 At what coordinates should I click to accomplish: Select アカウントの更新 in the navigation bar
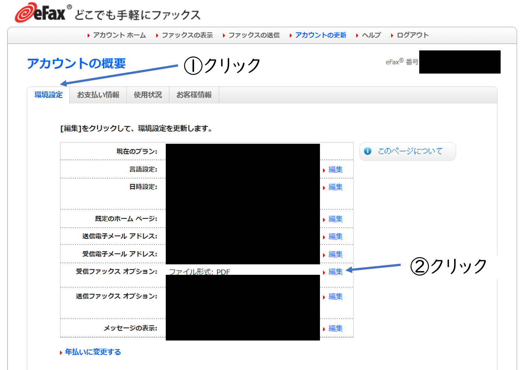[320, 35]
